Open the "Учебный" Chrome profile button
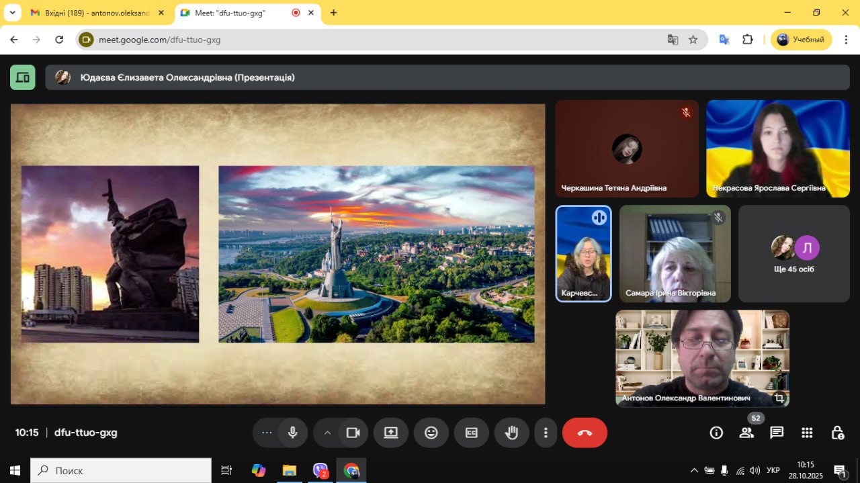This screenshot has width=860, height=483. [801, 40]
